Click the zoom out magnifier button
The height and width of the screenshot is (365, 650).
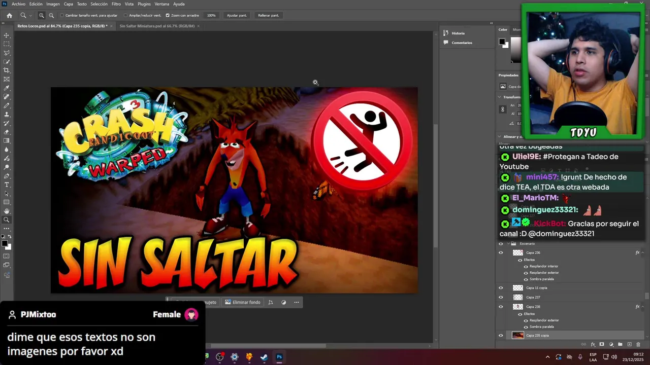click(51, 15)
